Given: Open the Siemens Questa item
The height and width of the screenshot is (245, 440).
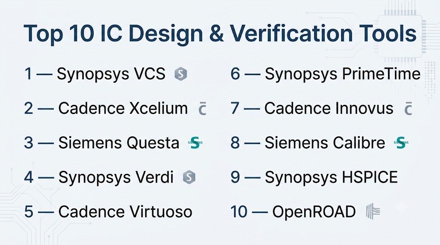Looking at the screenshot, I should point(119,143).
